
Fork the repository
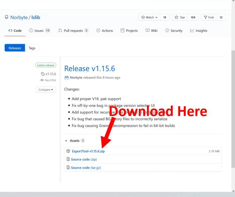tap(209, 17)
